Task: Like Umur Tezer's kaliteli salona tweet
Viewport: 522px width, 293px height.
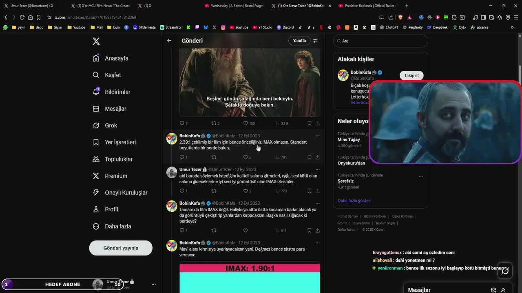Action: pyautogui.click(x=247, y=191)
